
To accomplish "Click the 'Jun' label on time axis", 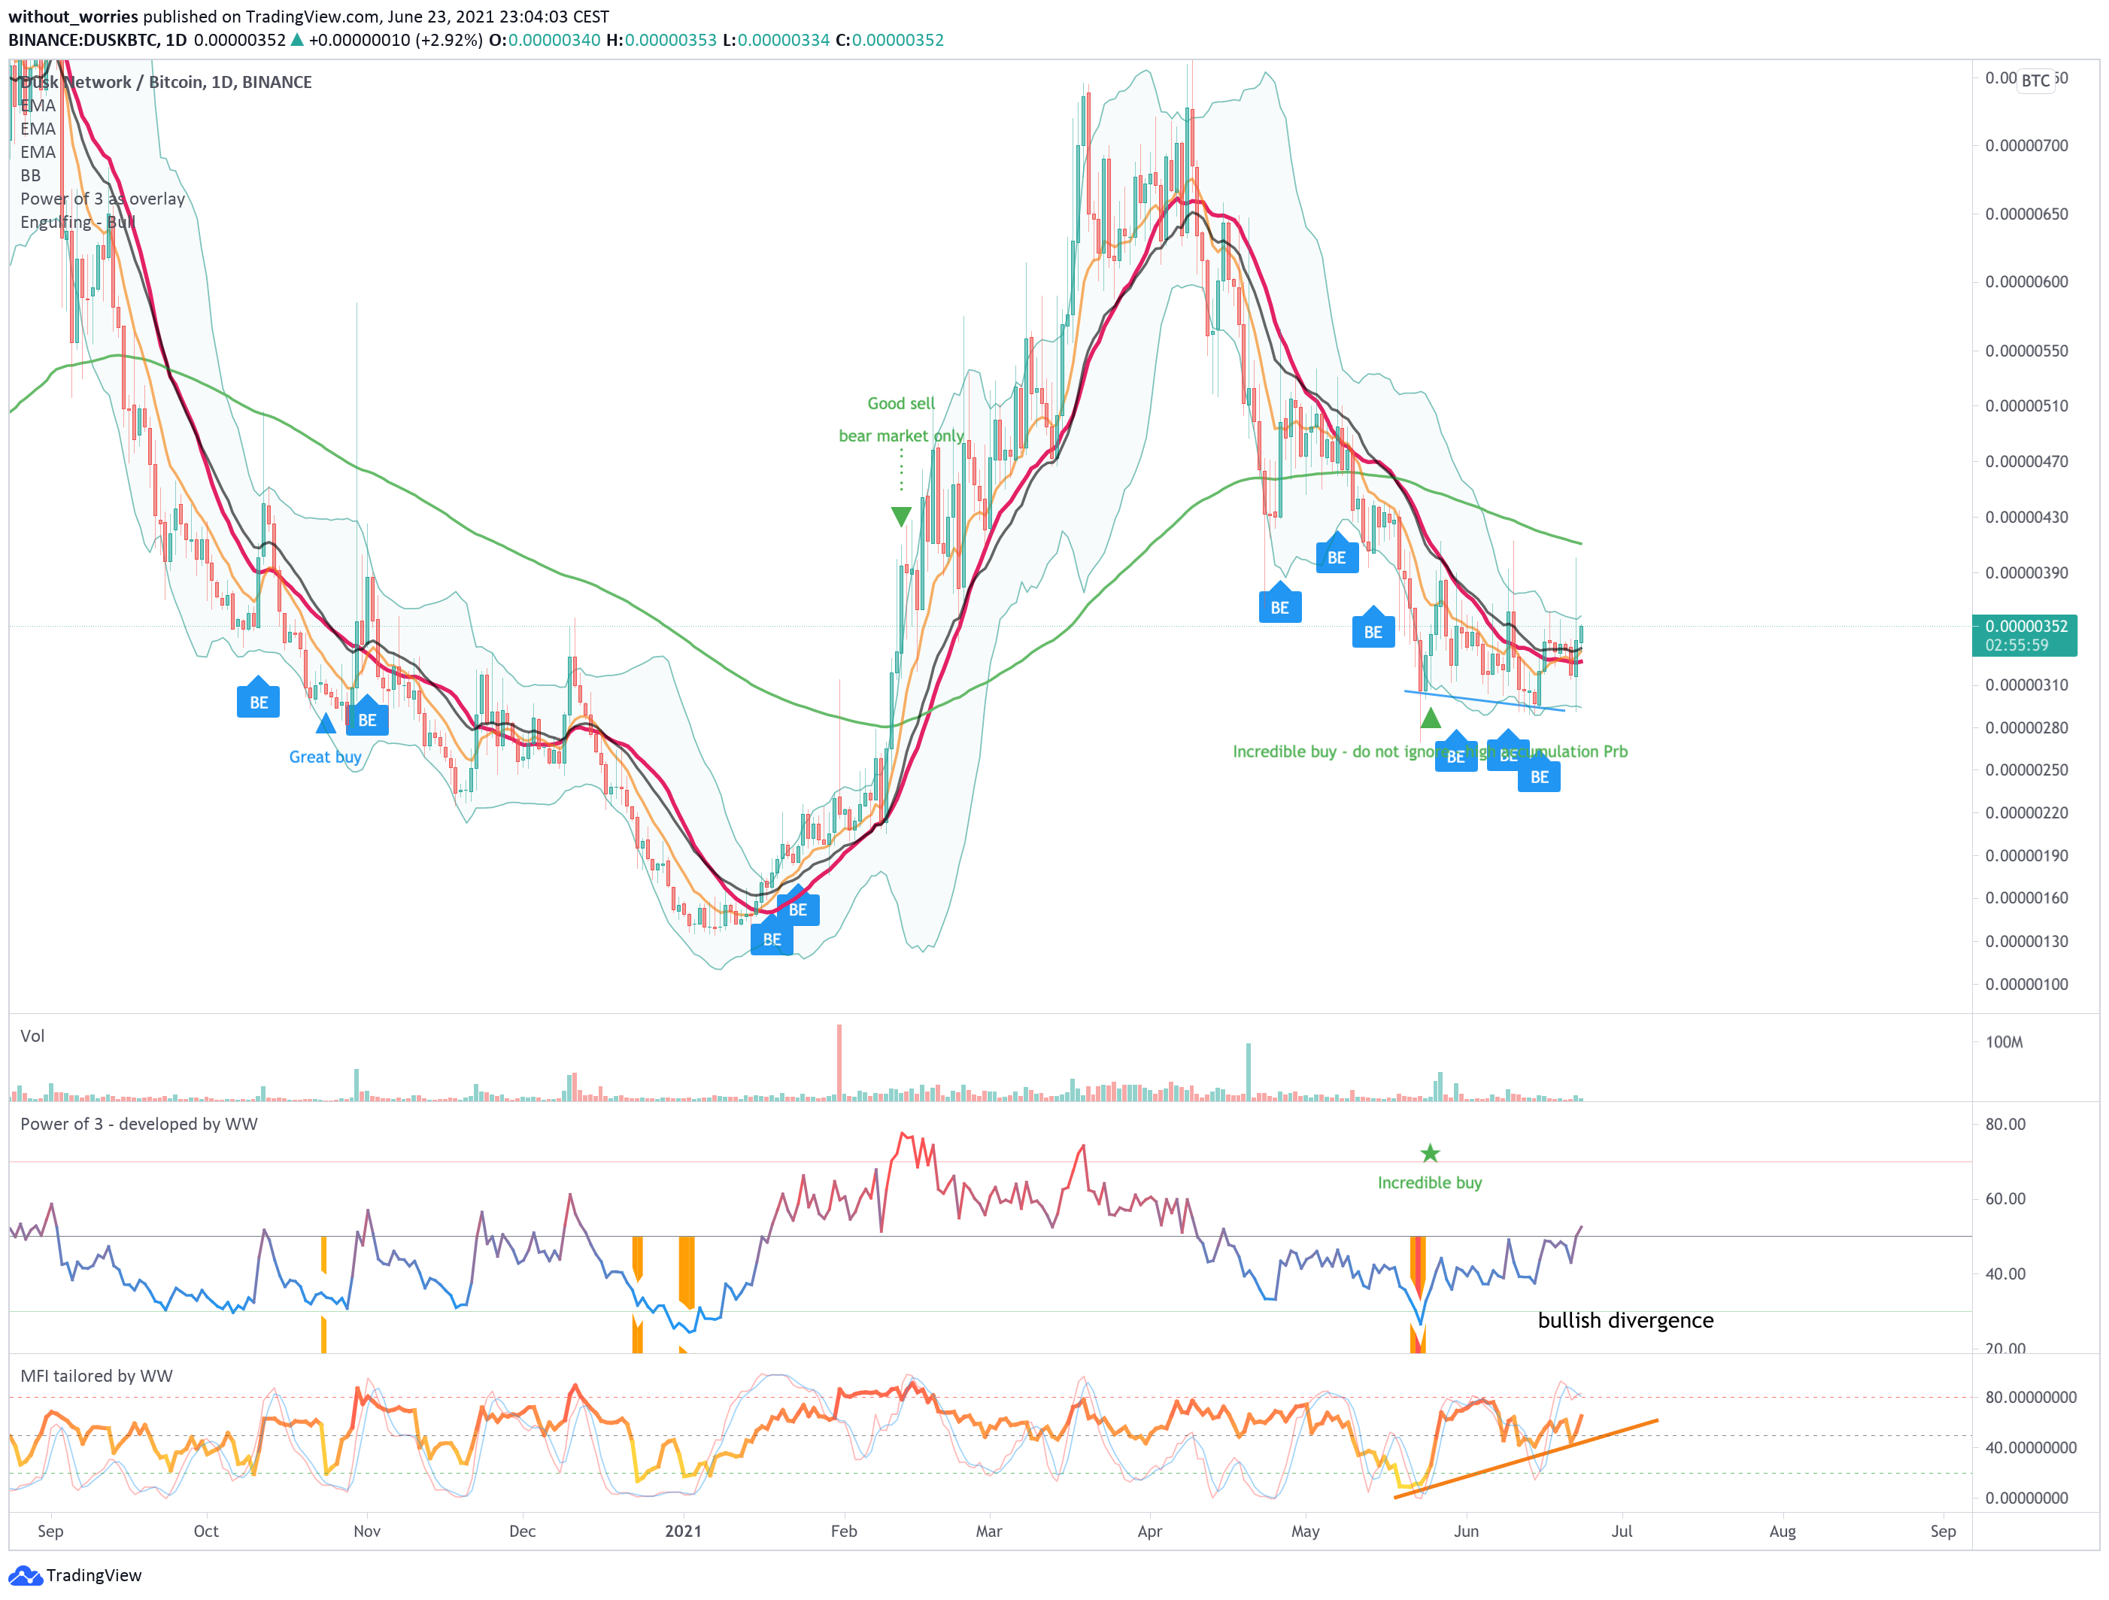I will 1465,1532.
